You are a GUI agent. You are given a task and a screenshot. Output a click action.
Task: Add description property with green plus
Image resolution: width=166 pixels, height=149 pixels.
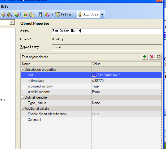pyautogui.click(x=144, y=57)
